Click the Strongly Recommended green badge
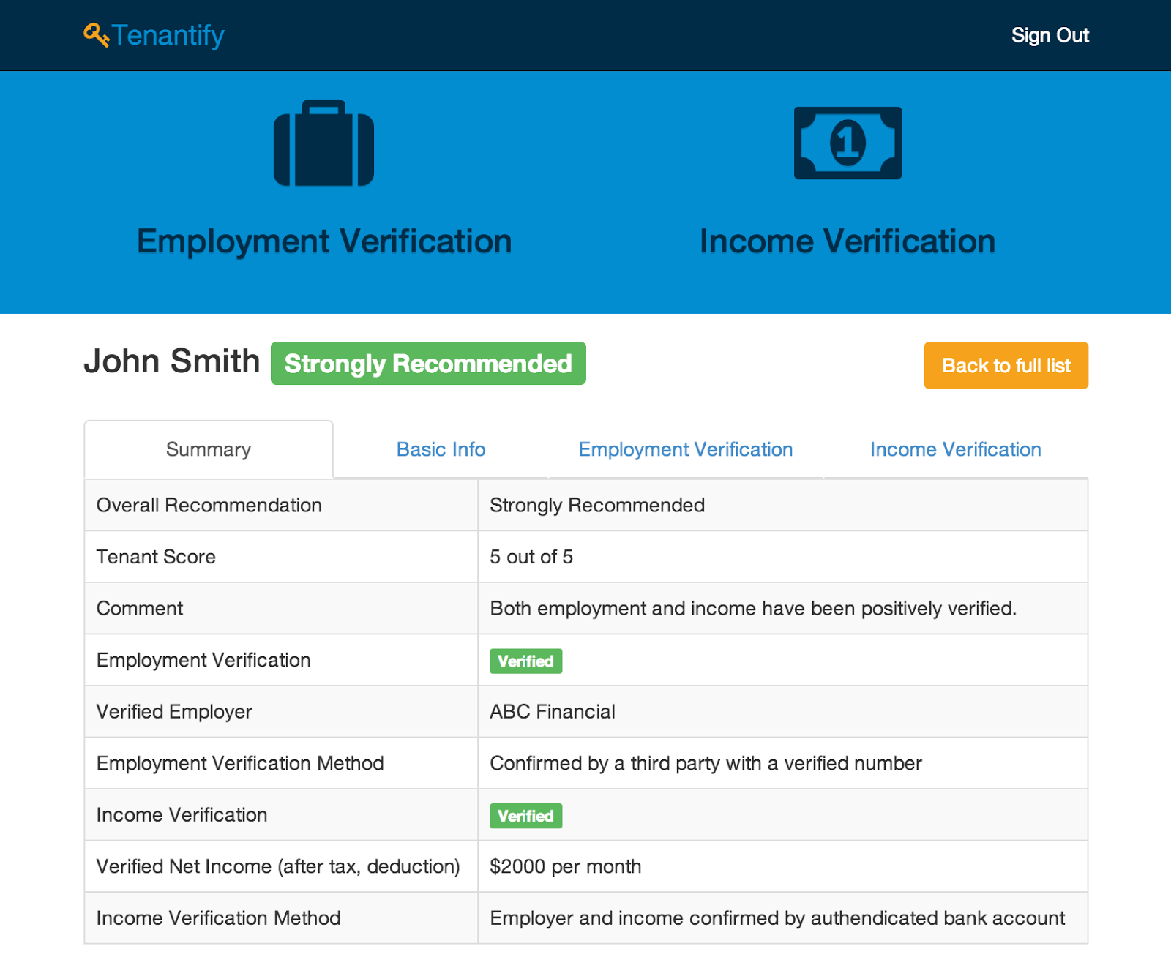The width and height of the screenshot is (1171, 968). coord(428,364)
